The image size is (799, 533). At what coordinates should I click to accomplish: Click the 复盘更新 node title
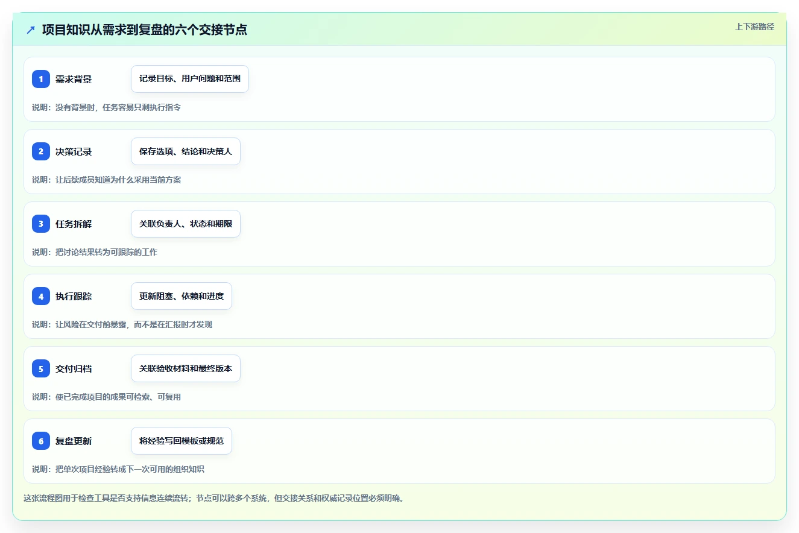(x=74, y=441)
